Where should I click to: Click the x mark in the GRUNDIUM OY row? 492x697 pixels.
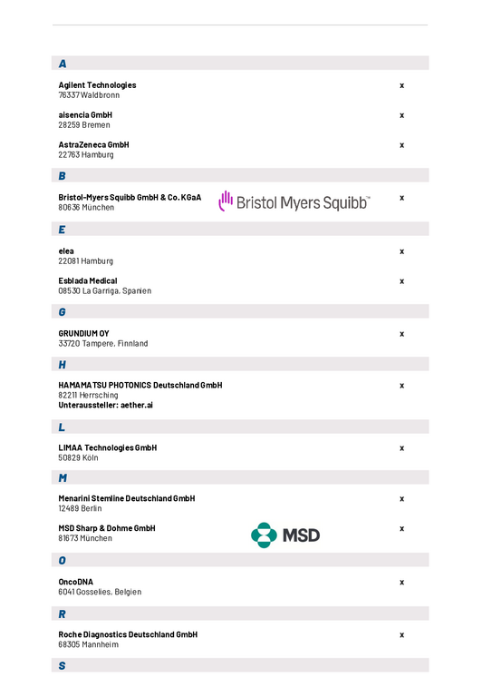402,334
